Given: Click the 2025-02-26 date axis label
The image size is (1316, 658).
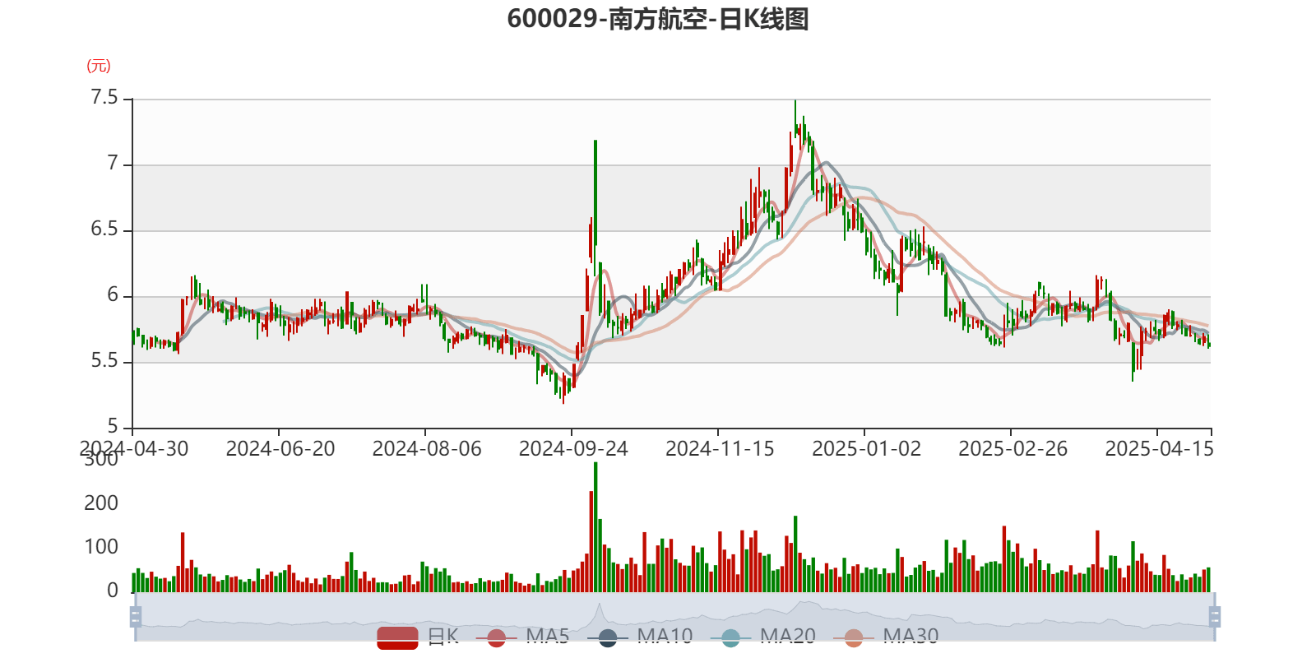Looking at the screenshot, I should tap(1012, 449).
